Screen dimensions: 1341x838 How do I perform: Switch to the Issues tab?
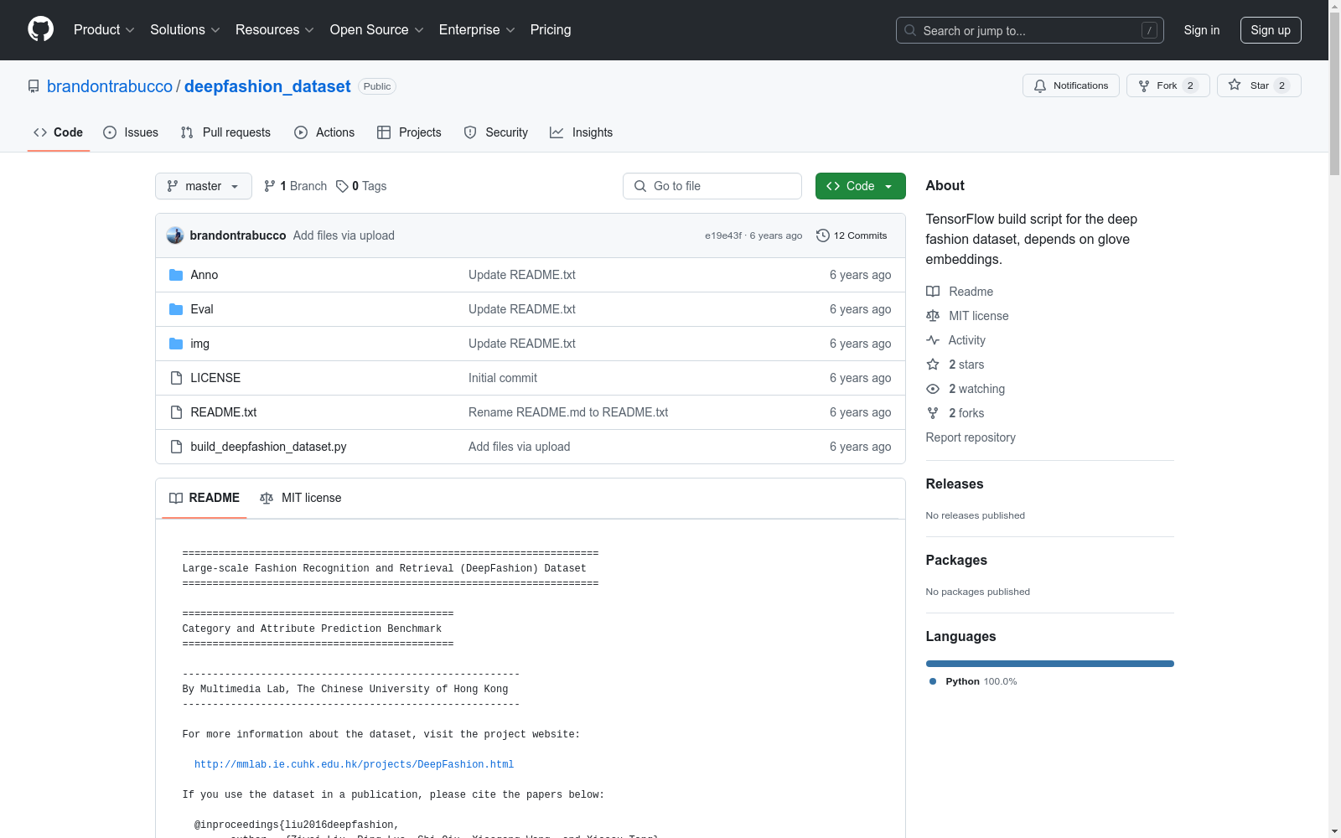click(131, 132)
